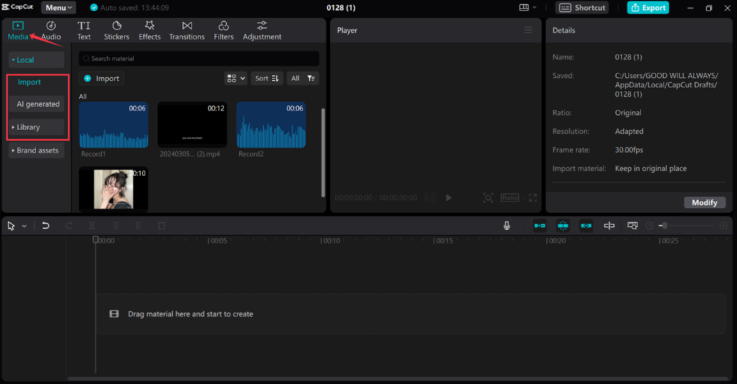Toggle clip linkage icon
The height and width of the screenshot is (384, 737).
(x=585, y=226)
